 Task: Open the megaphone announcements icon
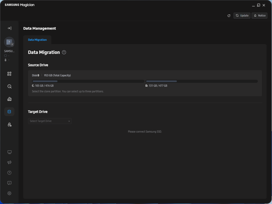[9, 162]
